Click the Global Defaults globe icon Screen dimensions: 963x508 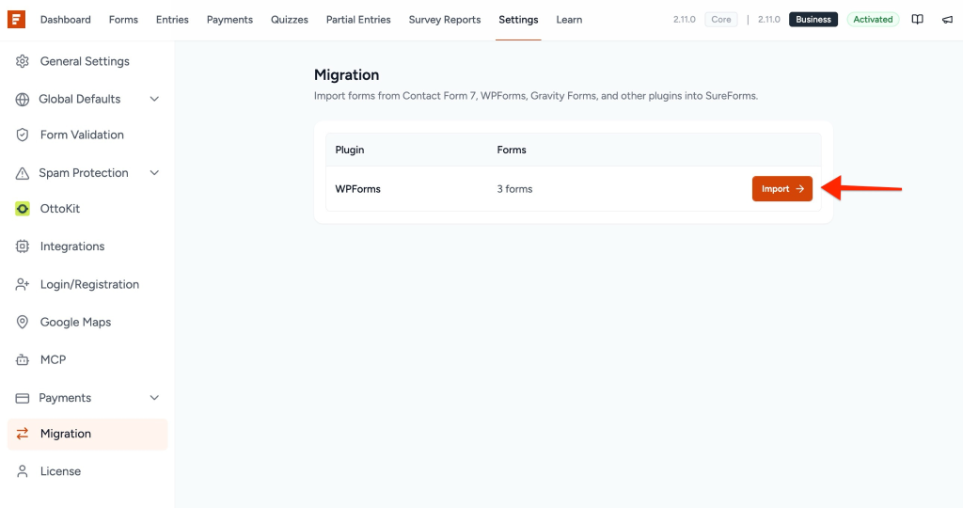point(23,100)
